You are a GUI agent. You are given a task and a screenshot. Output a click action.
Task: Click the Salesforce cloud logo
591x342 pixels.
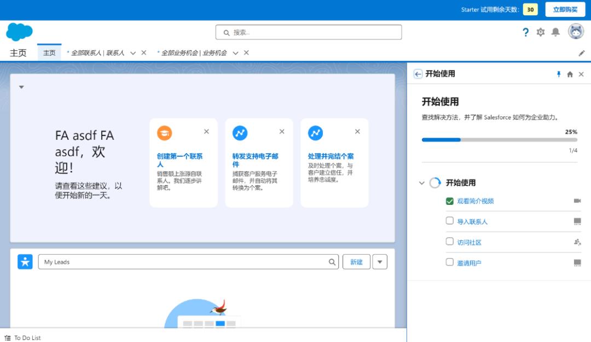point(20,33)
